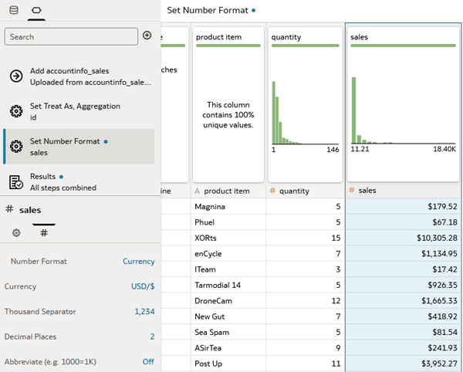This screenshot has width=463, height=372.
Task: Open the database data panel icon
Action: click(13, 10)
